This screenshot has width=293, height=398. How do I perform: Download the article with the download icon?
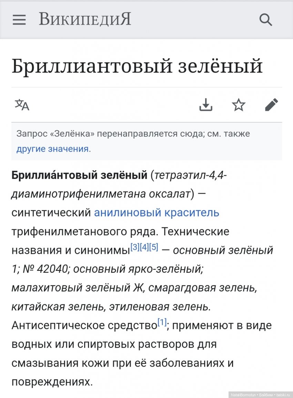pos(206,105)
